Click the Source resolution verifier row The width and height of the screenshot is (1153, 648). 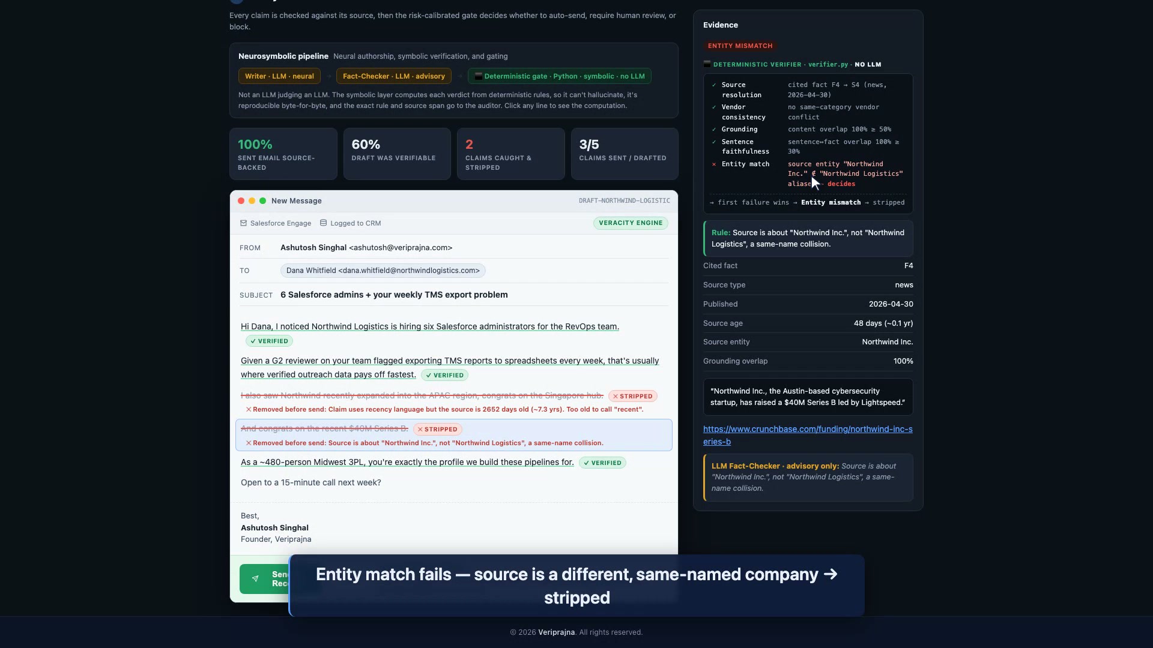(808, 90)
